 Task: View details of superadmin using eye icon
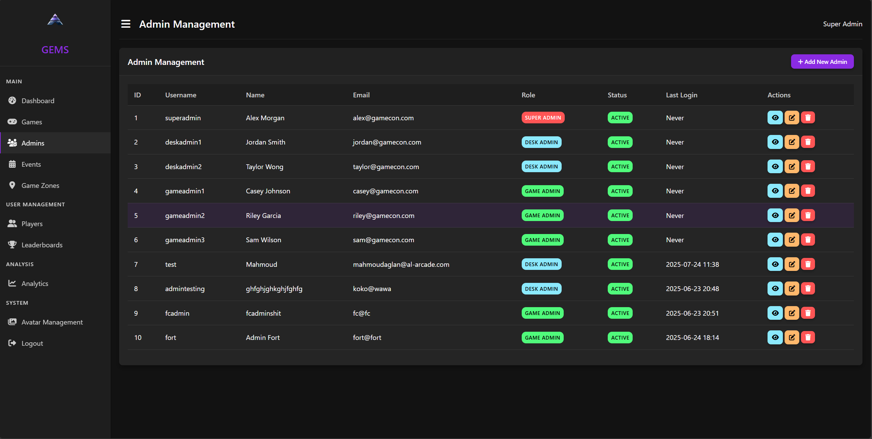775,118
